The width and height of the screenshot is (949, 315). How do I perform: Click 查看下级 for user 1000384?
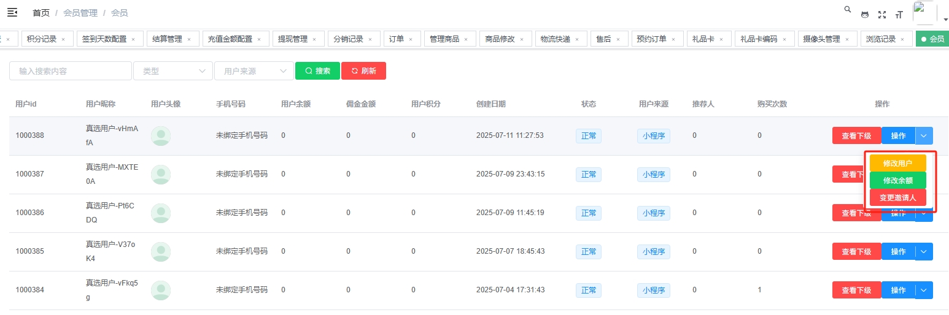point(856,290)
